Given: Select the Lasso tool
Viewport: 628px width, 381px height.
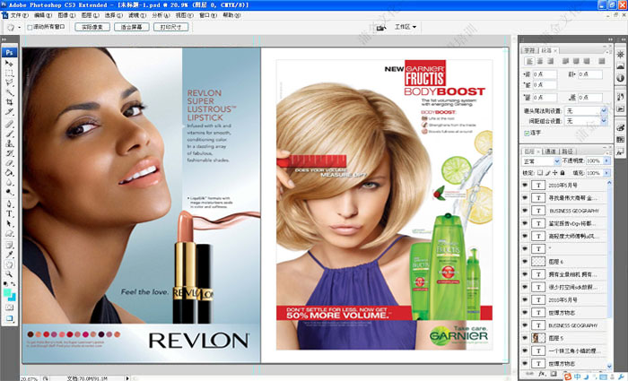Looking at the screenshot, I should 9,82.
